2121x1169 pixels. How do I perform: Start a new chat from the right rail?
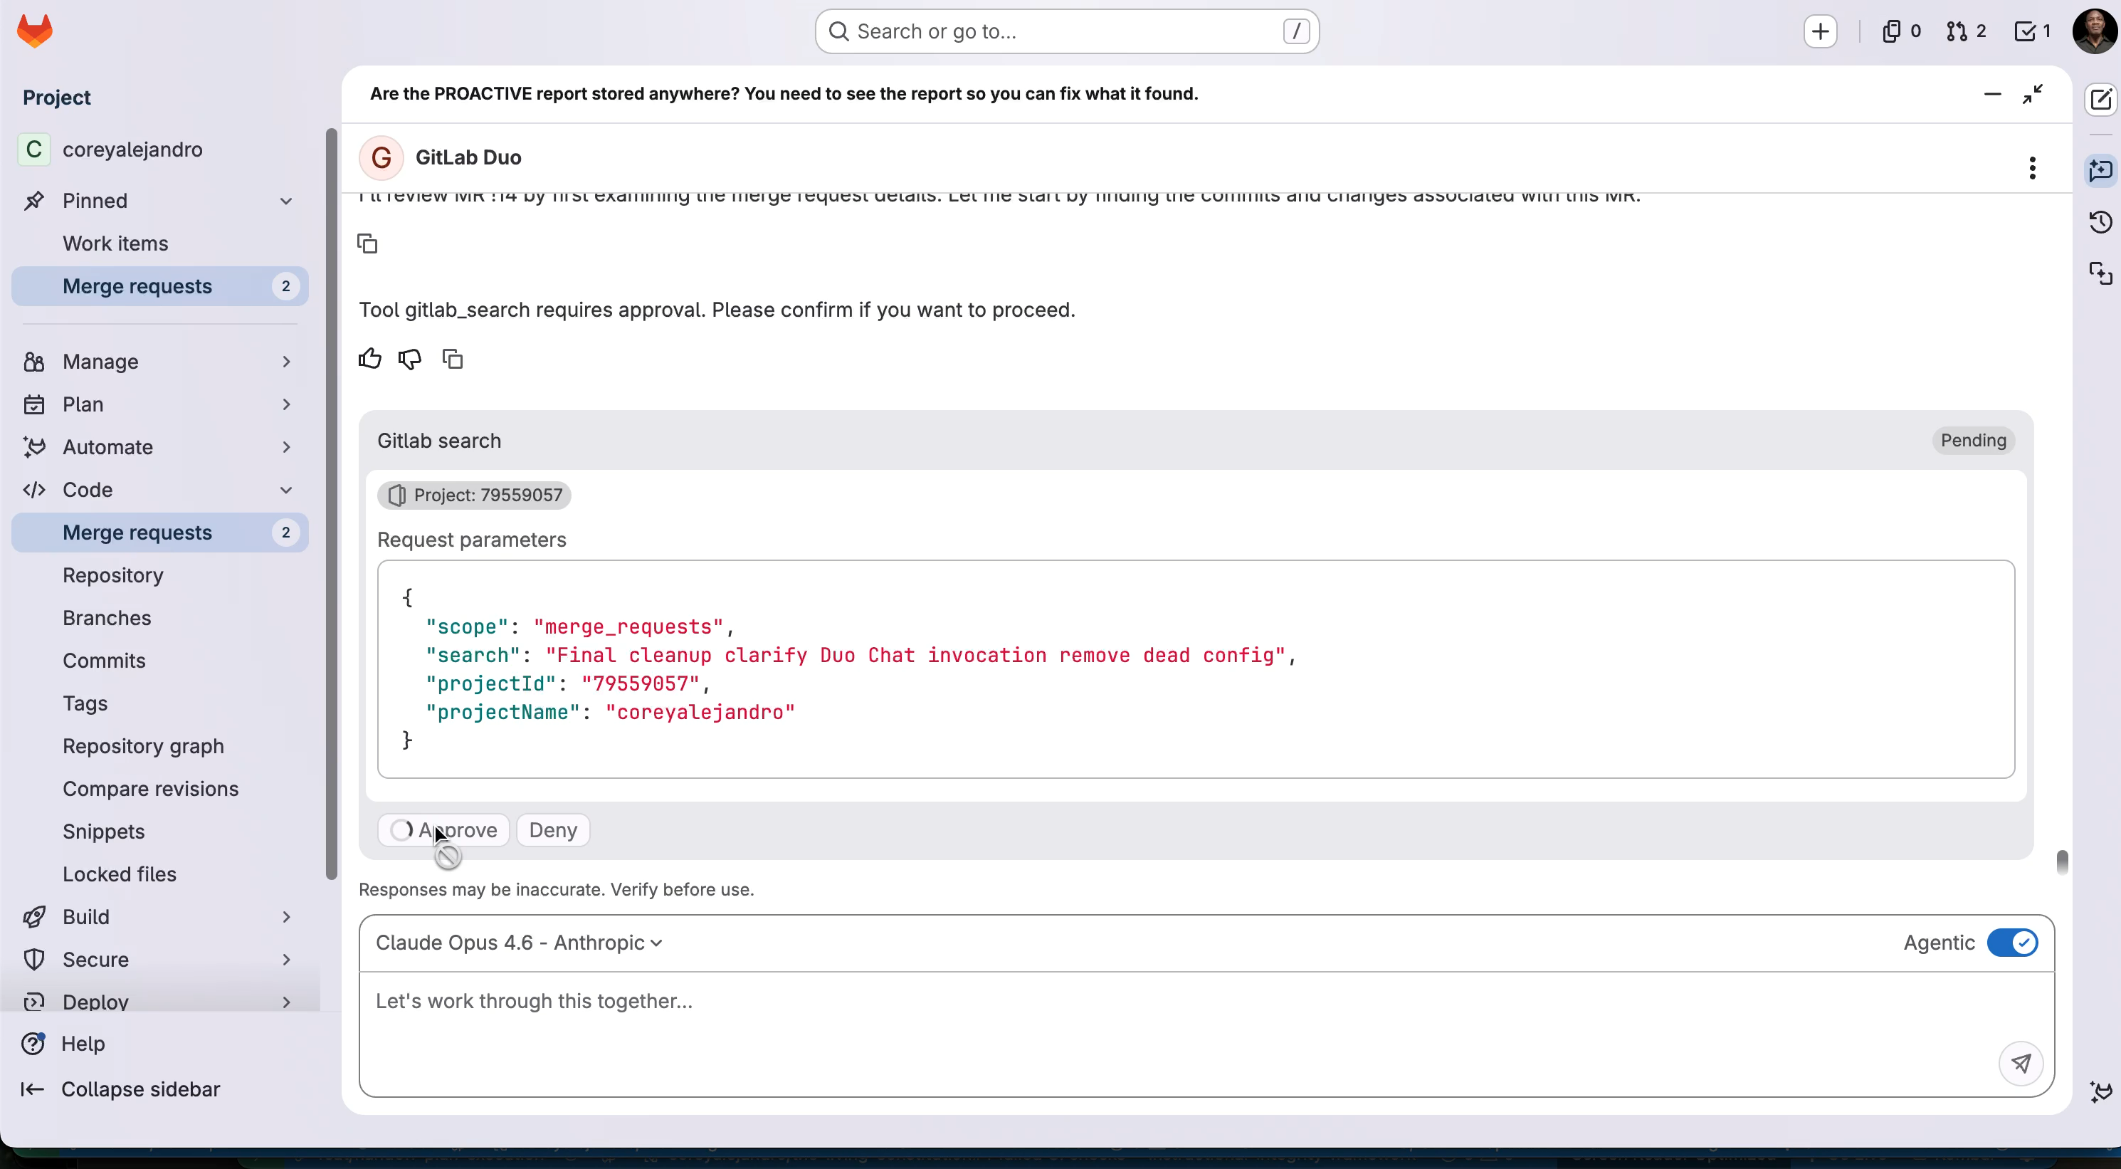(2100, 100)
